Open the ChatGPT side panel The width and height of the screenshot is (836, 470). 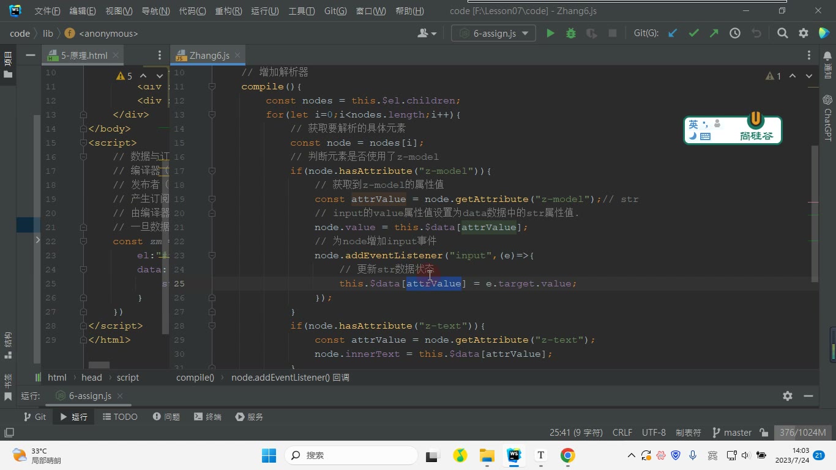[827, 117]
